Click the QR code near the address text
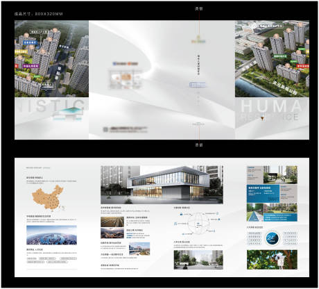Image resolution: width=319 pixels, height=289 pixels. point(105,130)
